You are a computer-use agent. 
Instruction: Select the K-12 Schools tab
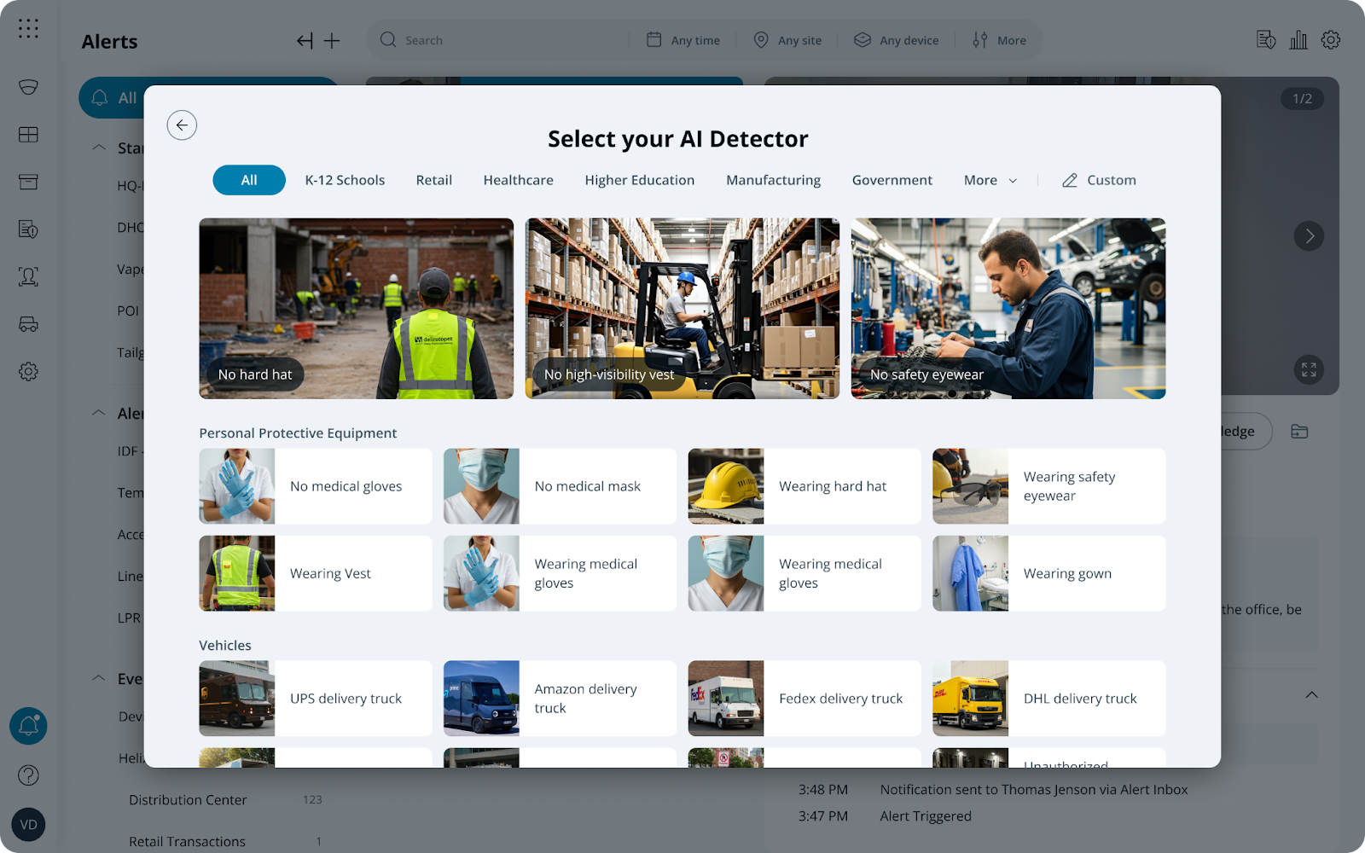click(345, 180)
